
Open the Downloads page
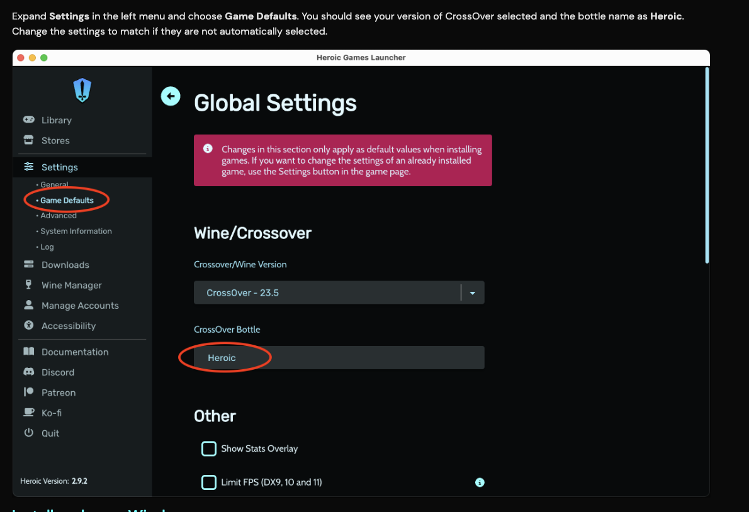[65, 265]
